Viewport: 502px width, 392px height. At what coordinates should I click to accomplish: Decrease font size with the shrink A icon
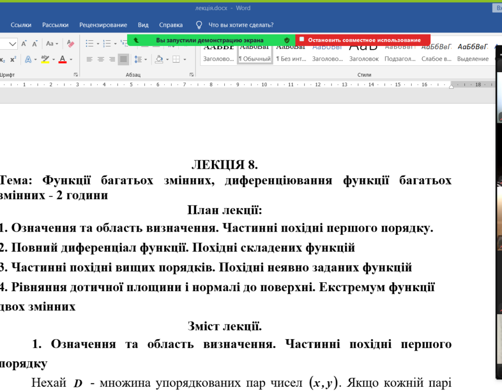pyautogui.click(x=35, y=43)
